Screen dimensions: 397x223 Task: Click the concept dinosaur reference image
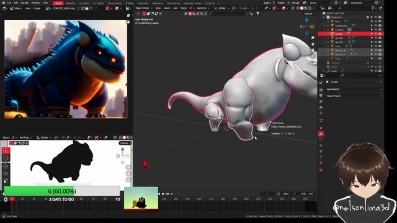point(66,69)
